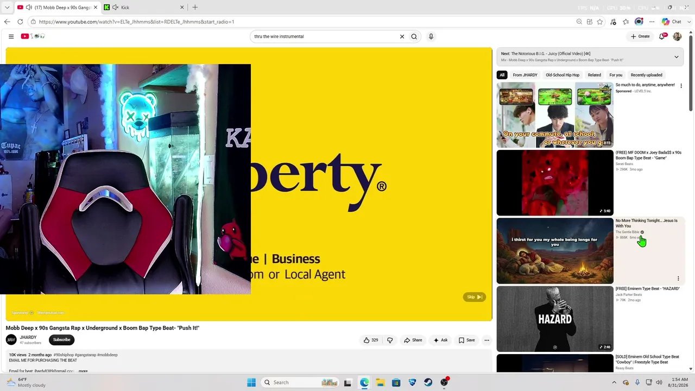Viewport: 695px width, 391px height.
Task: Open Microsoft Store from the taskbar
Action: (396, 382)
